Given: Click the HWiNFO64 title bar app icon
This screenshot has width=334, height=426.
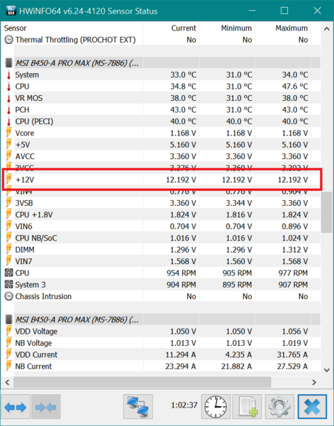Looking at the screenshot, I should point(11,11).
